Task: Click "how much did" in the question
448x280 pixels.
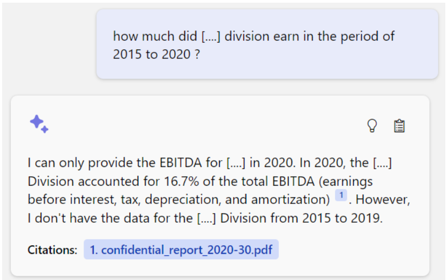Action: [155, 36]
